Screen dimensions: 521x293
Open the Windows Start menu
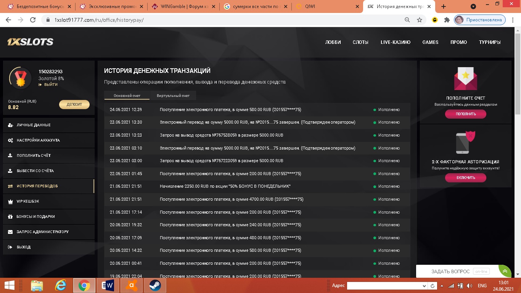10,285
